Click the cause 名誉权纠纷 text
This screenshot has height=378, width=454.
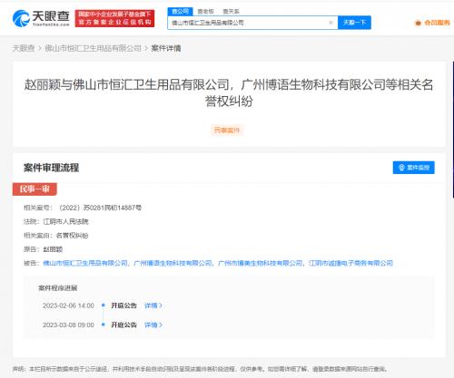(72, 236)
